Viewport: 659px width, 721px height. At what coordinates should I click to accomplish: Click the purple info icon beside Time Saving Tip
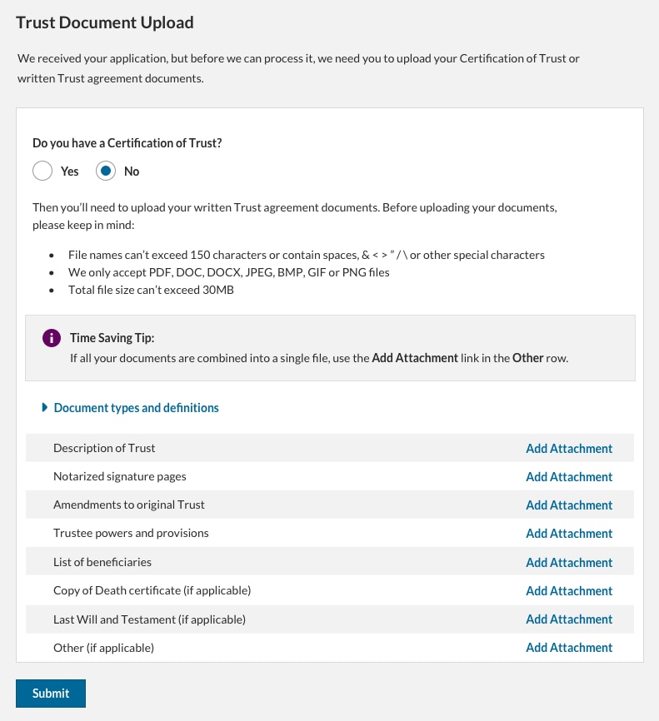(51, 338)
